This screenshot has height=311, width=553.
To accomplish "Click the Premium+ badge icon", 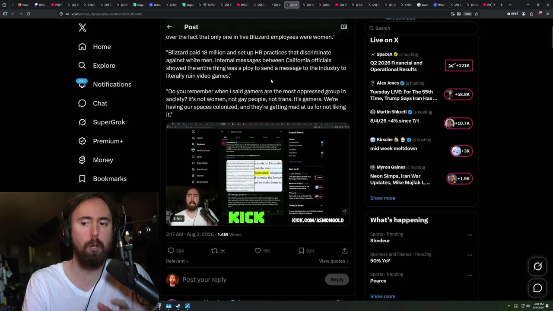I will 82,141.
